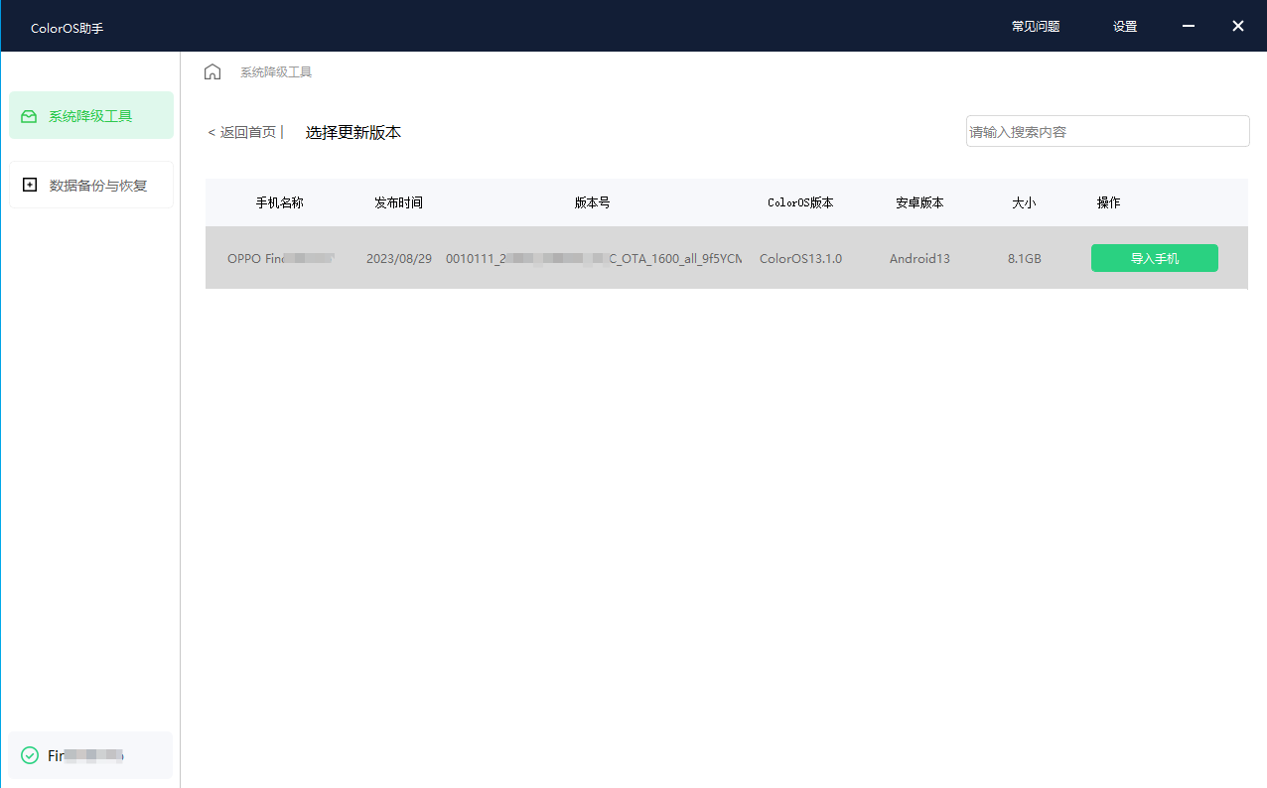This screenshot has width=1267, height=788.
Task: Click the 发布时间 column header
Action: click(x=398, y=201)
